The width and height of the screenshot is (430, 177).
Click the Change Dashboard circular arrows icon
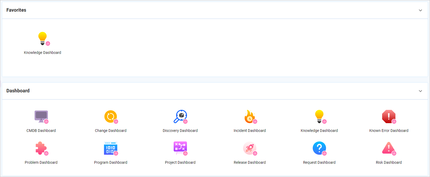click(x=111, y=116)
